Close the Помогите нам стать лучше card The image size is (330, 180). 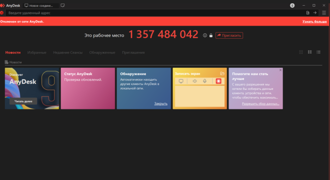280,70
